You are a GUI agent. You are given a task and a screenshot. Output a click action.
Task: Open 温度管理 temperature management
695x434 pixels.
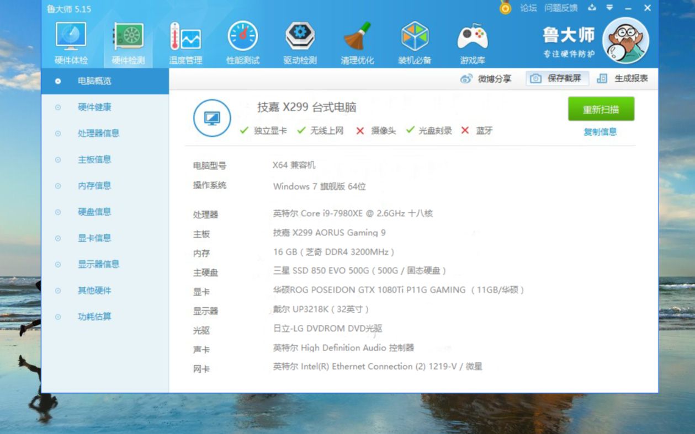185,44
